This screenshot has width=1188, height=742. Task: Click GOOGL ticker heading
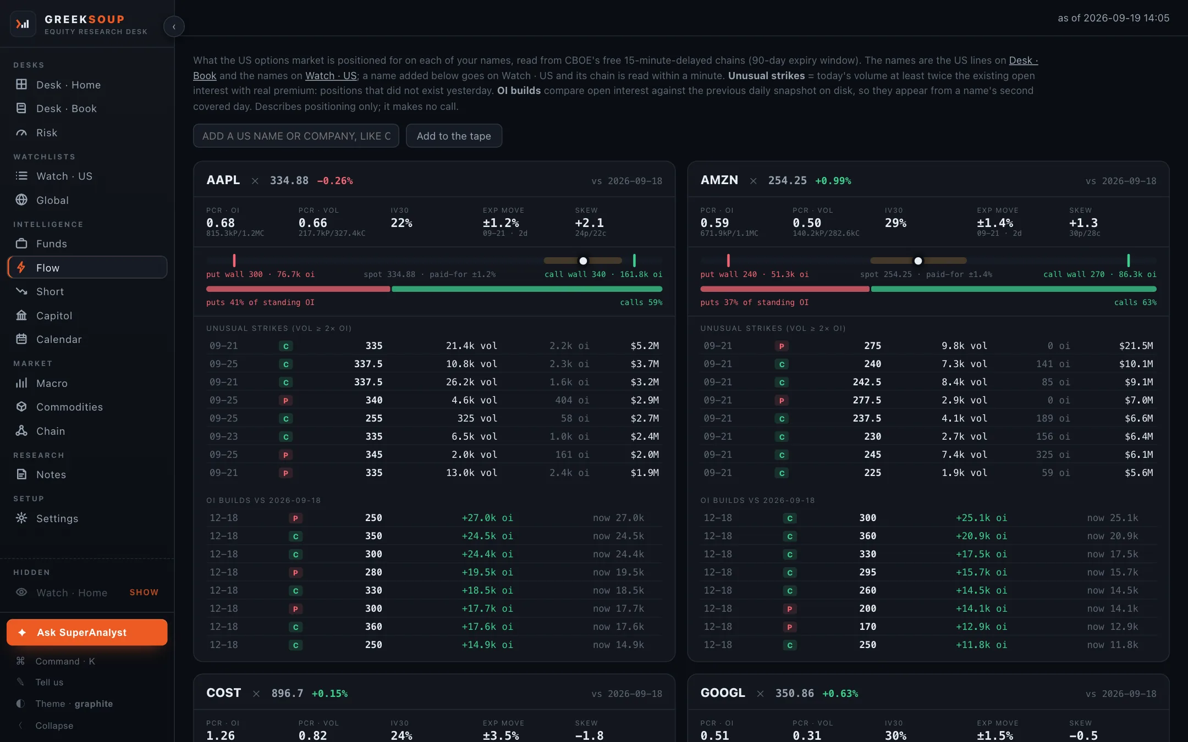[723, 693]
